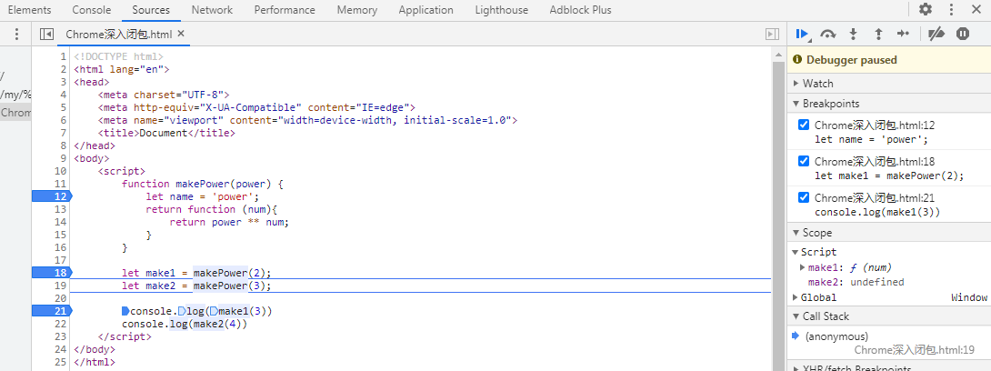Toggle the debugger sidebar pane
Screen dimensions: 991x371
point(772,35)
